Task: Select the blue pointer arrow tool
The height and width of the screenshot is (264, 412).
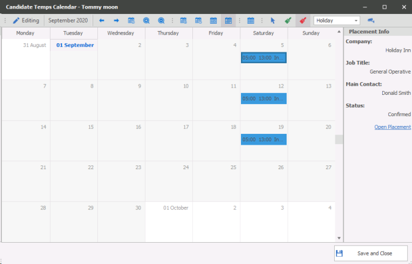Action: 273,21
